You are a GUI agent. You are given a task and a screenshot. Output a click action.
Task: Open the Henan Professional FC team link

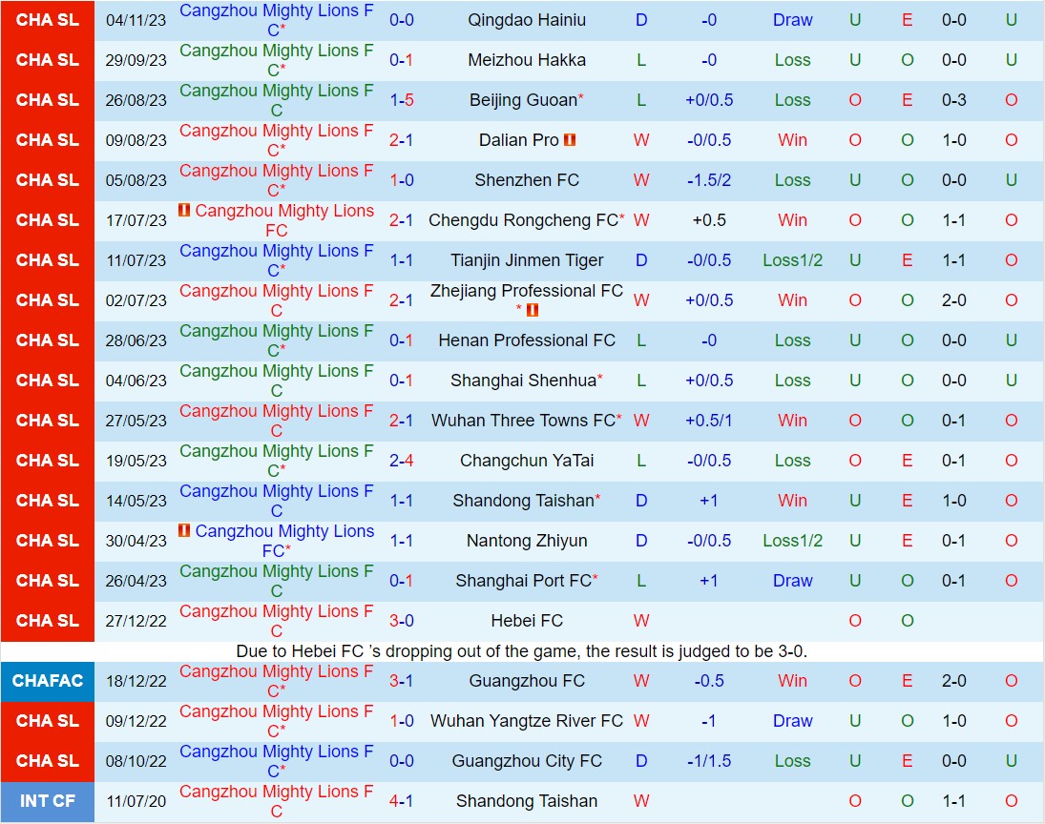click(x=527, y=340)
